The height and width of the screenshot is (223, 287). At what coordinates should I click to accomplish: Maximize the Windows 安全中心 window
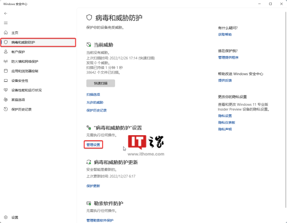270,4
